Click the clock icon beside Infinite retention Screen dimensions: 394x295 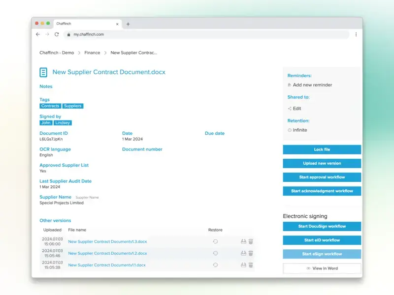(290, 130)
